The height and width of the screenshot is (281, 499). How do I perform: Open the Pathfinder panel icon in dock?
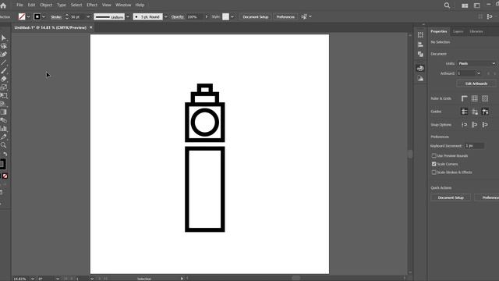[x=420, y=55]
